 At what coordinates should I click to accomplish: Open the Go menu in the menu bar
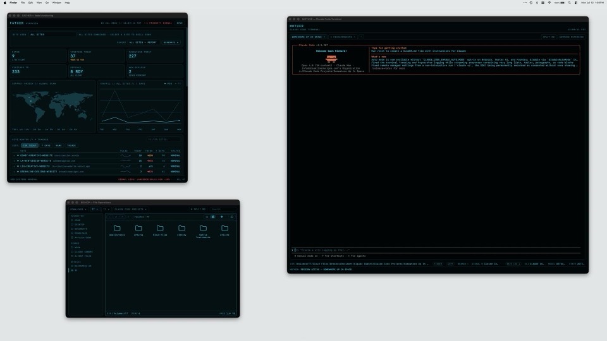click(x=47, y=3)
